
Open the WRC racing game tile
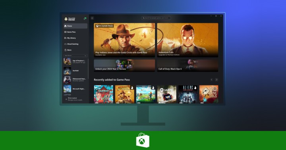pyautogui.click(x=167, y=94)
